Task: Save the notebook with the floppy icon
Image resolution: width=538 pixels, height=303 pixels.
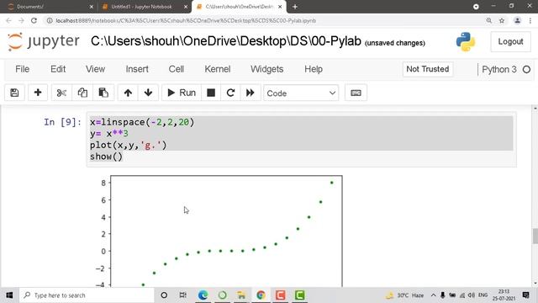Action: pos(14,93)
